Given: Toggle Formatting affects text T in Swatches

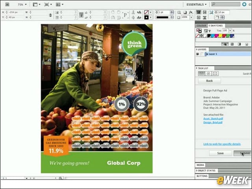Looking at the screenshot, I should click(x=209, y=31).
